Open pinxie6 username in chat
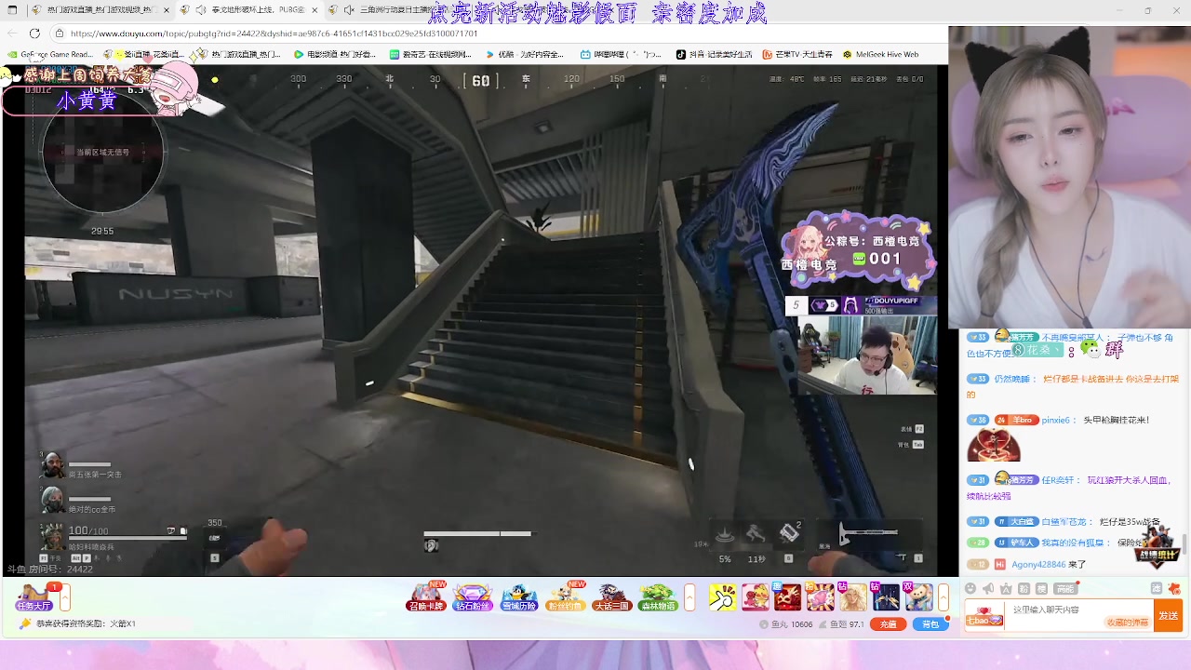1191x670 pixels. click(1055, 421)
